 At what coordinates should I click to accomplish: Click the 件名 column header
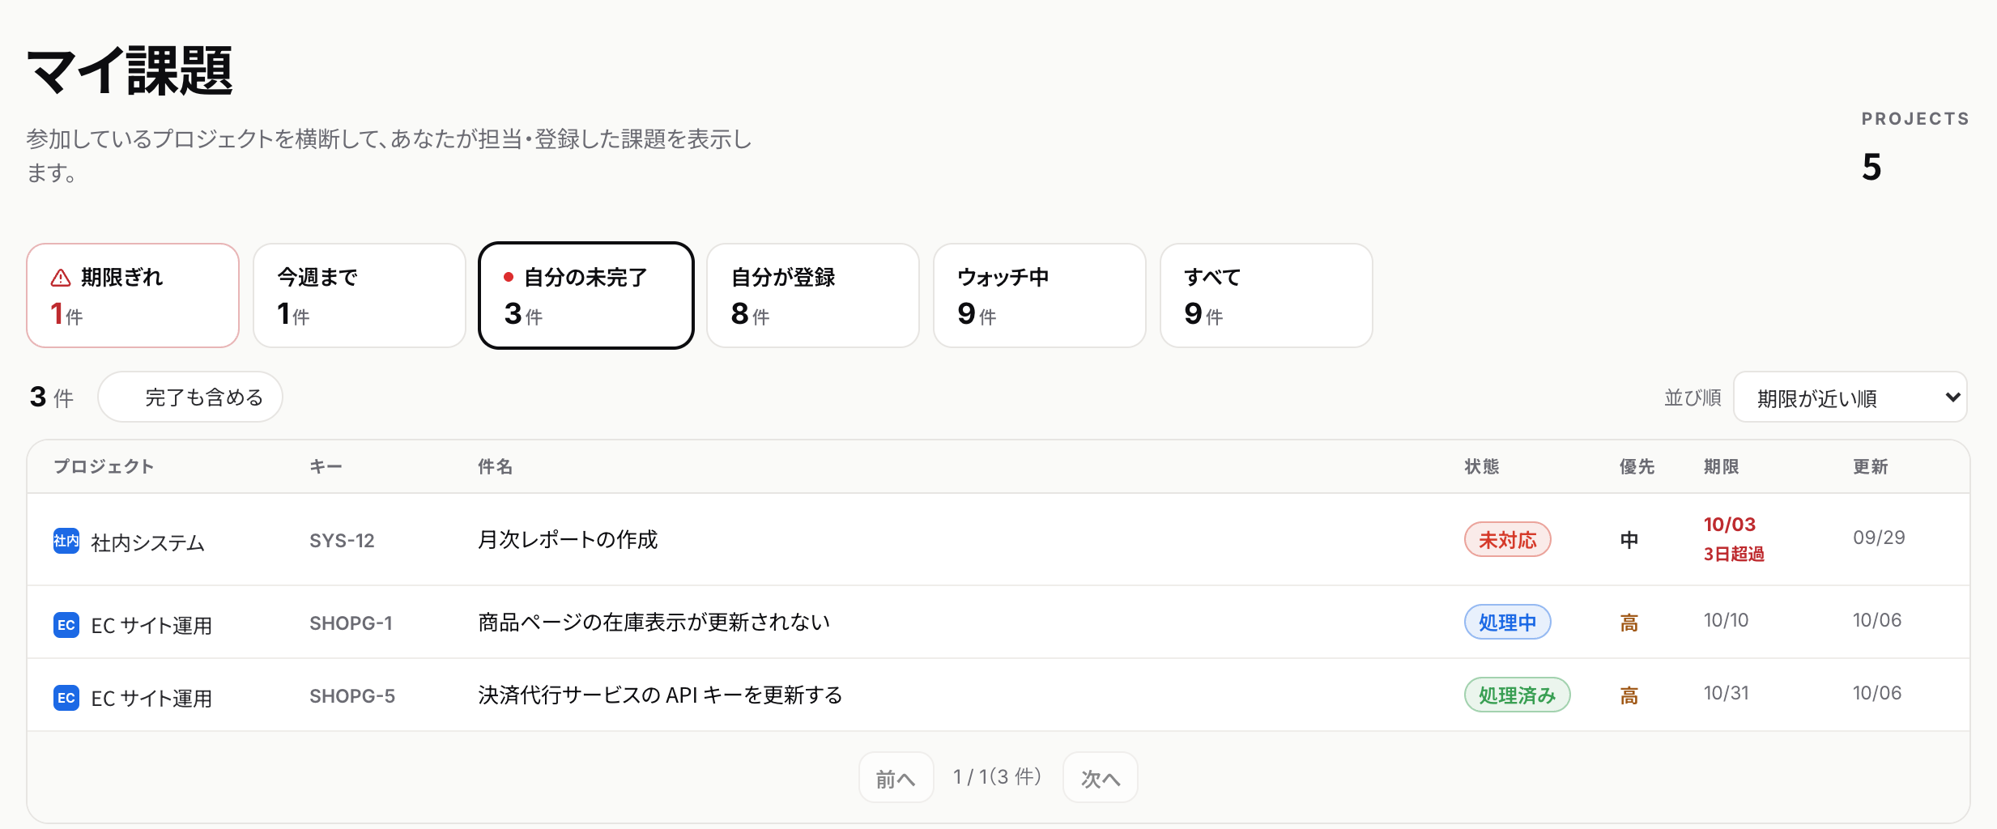point(495,466)
